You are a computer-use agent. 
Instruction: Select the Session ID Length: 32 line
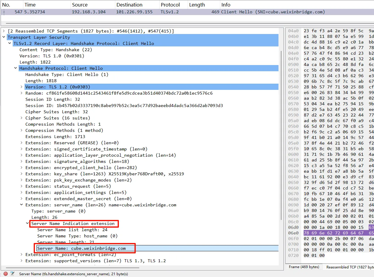pyautogui.click(x=53, y=99)
